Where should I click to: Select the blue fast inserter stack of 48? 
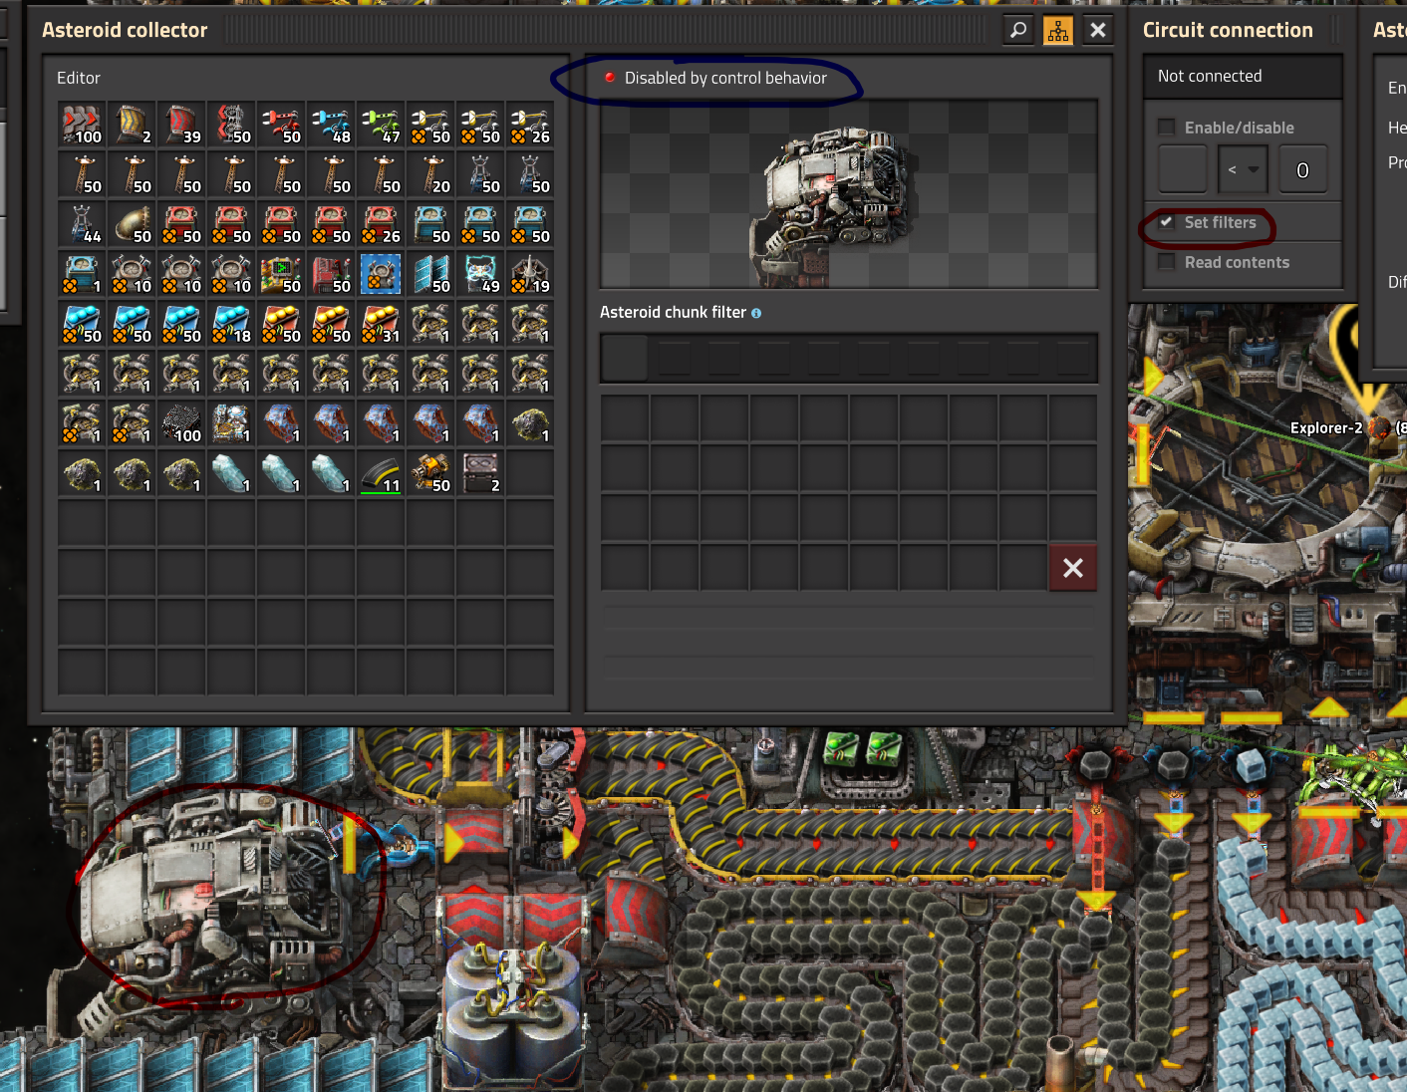331,125
